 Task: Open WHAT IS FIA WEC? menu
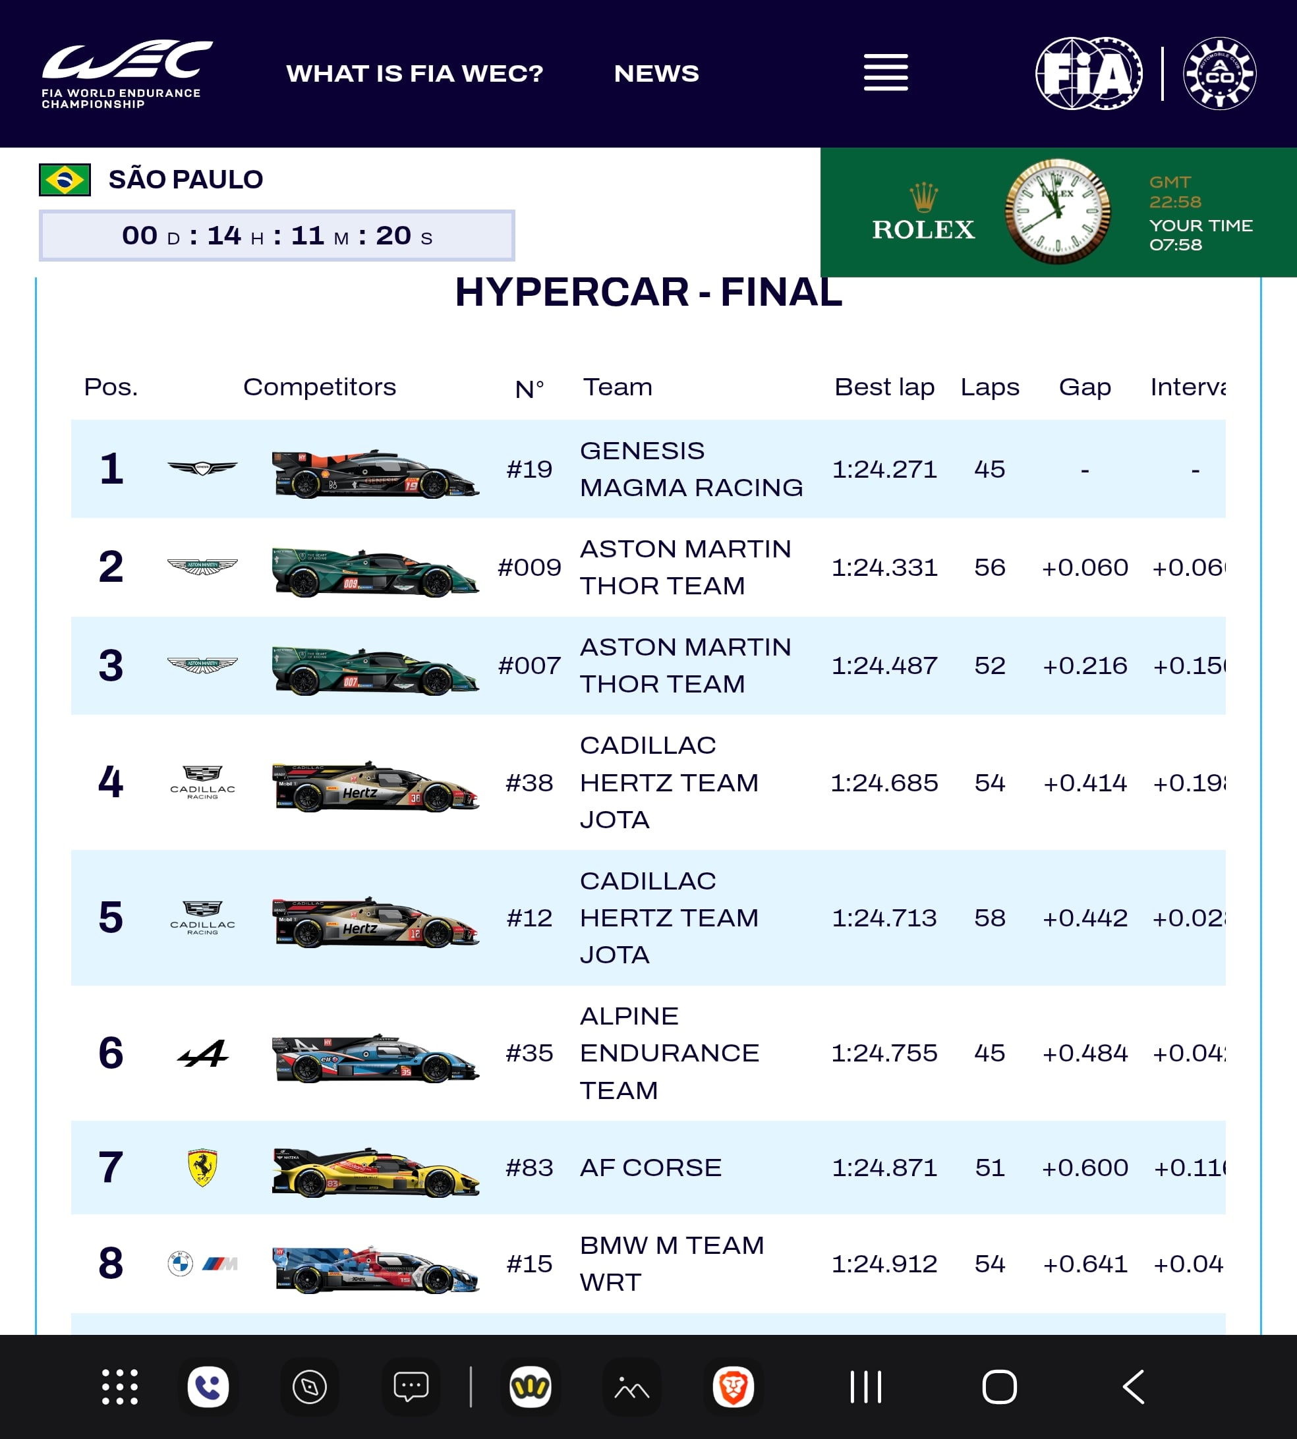click(415, 73)
